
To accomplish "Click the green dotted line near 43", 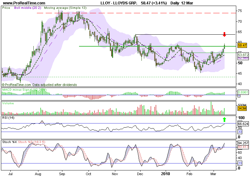I will 119,77.
